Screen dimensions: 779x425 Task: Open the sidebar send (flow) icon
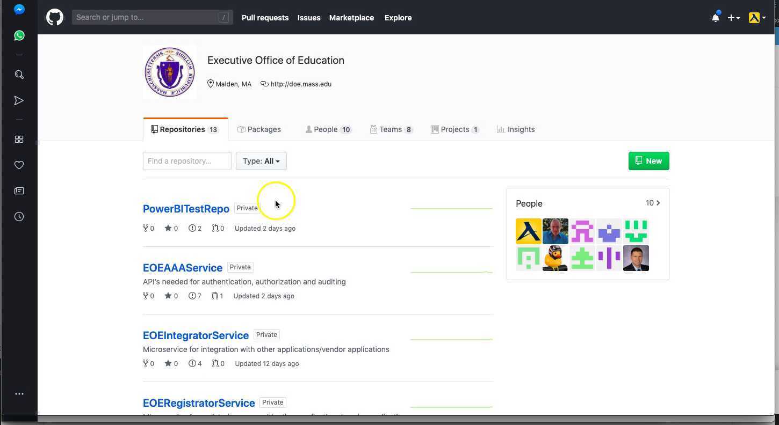pos(19,100)
